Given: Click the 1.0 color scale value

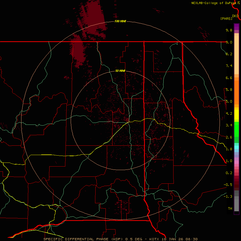Looking at the screenshot, I should click(x=229, y=161).
